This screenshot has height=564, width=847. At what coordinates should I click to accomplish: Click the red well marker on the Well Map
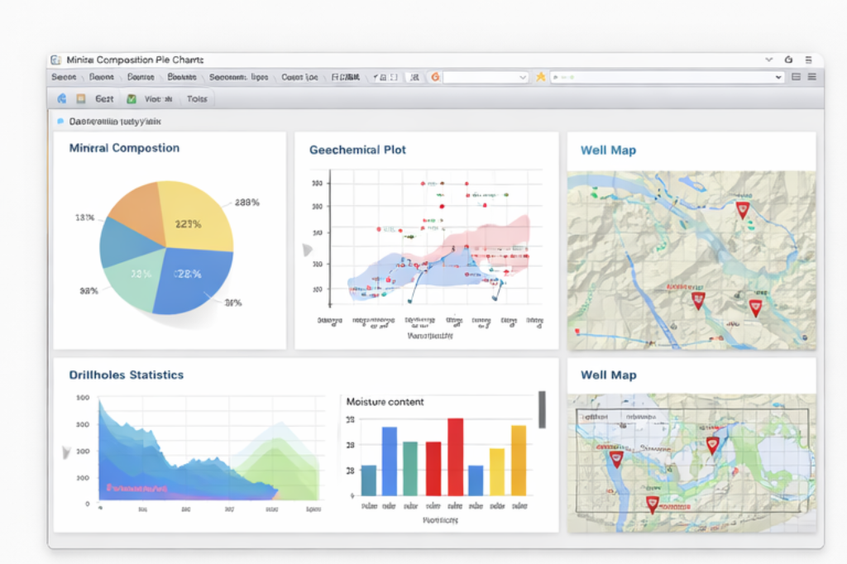pyautogui.click(x=741, y=210)
